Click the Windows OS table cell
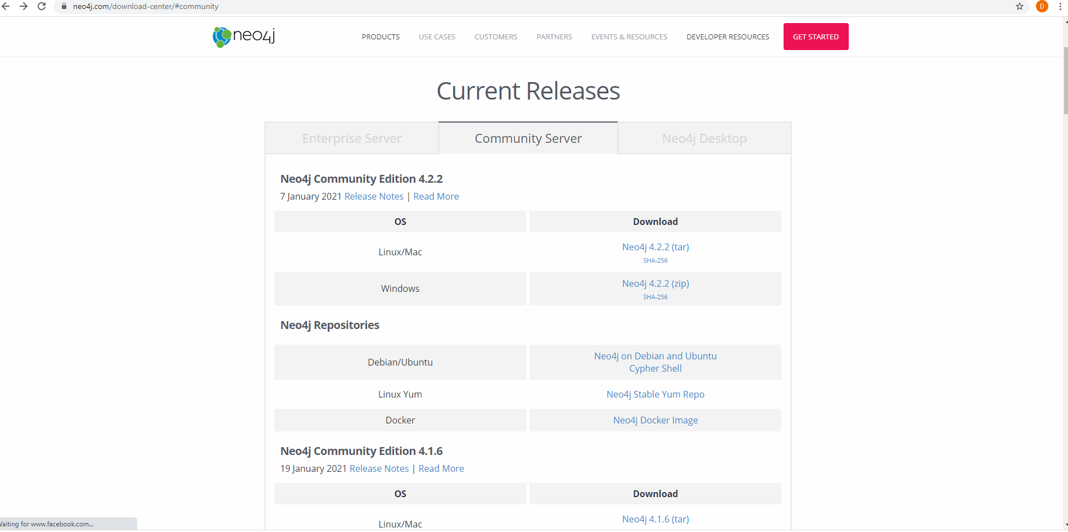This screenshot has width=1068, height=532. click(x=400, y=288)
